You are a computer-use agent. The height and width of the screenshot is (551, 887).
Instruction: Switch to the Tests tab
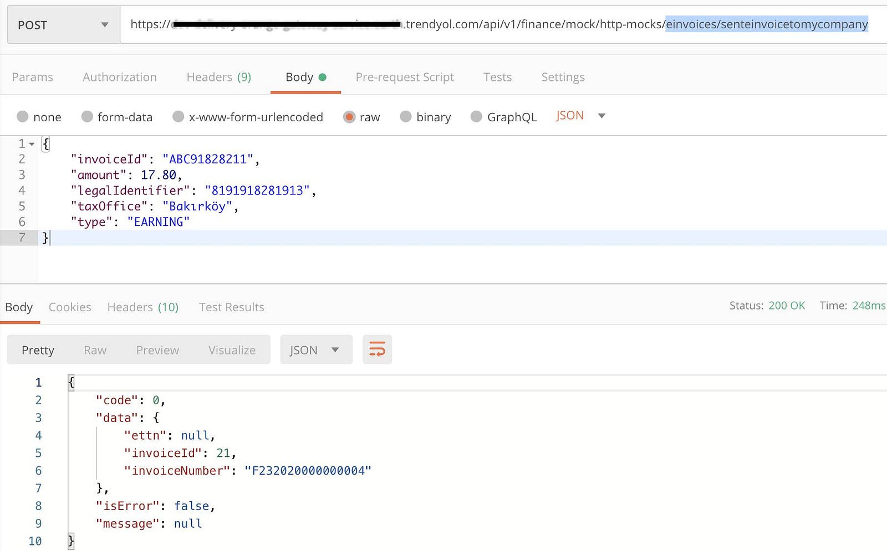point(497,77)
